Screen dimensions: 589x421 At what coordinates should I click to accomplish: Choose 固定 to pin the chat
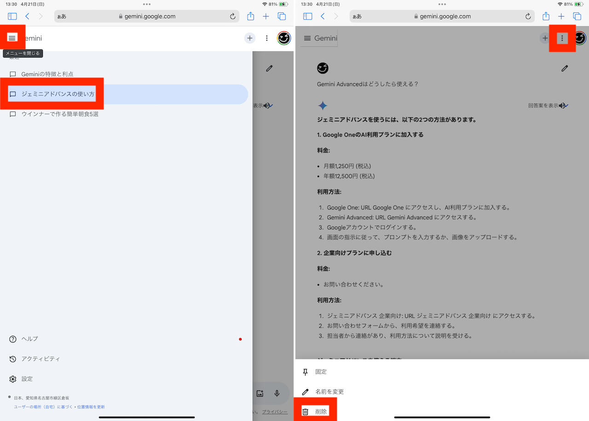tap(442, 372)
